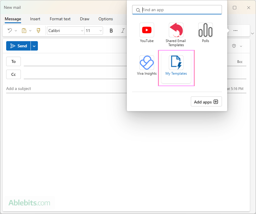The width and height of the screenshot is (256, 214).
Task: Maximize the New mail window
Action: click(235, 8)
